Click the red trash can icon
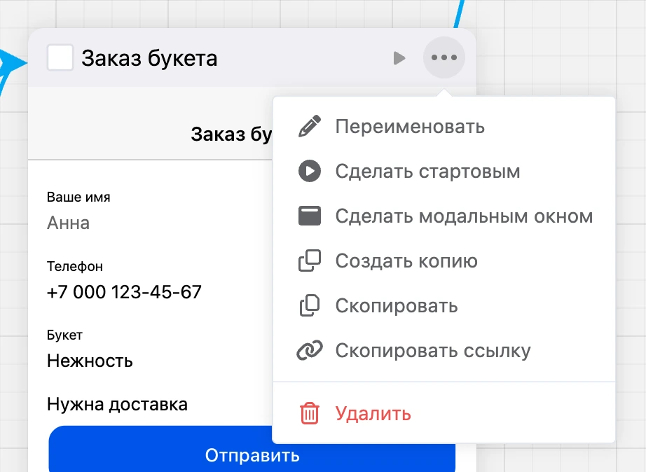 pos(310,413)
